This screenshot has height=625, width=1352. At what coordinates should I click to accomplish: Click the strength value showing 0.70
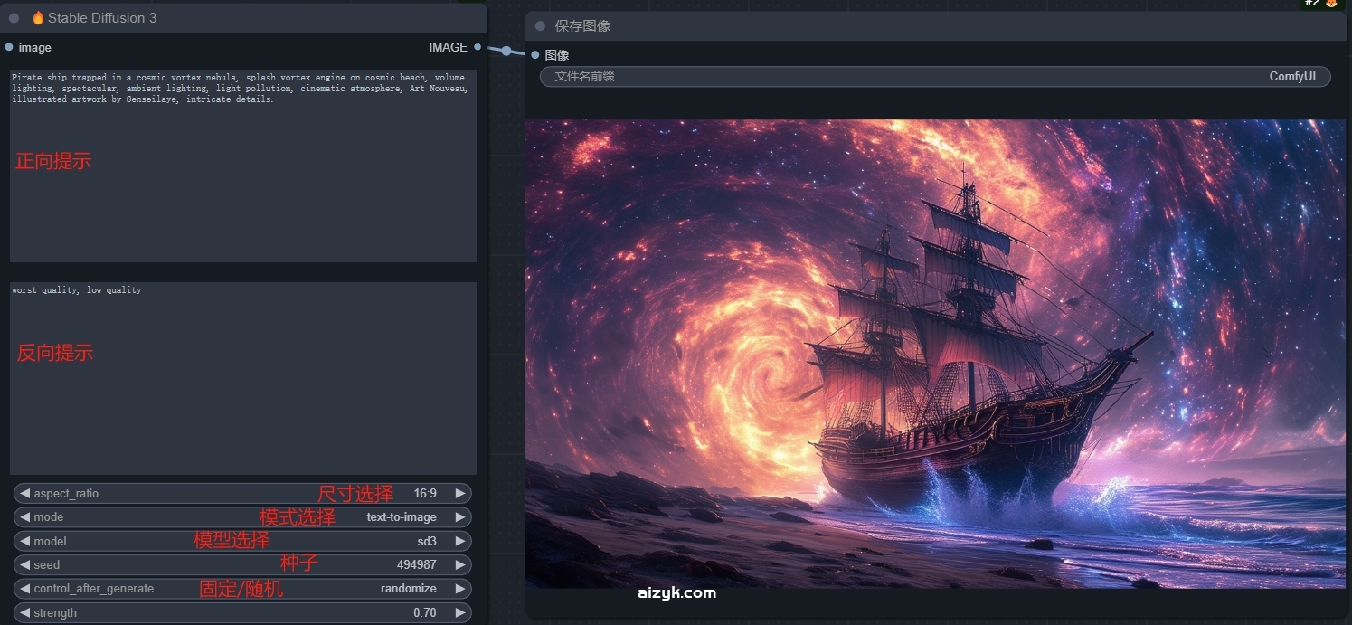tap(424, 612)
